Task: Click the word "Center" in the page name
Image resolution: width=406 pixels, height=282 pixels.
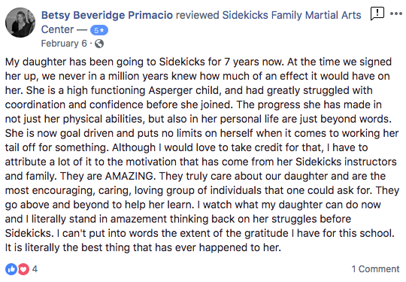Action: pyautogui.click(x=57, y=29)
